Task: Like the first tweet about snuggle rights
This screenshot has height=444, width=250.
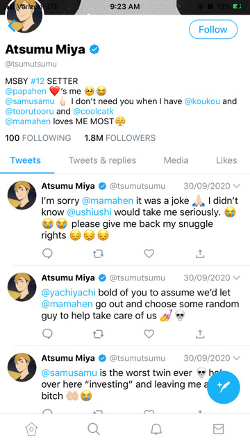Action: (149, 253)
